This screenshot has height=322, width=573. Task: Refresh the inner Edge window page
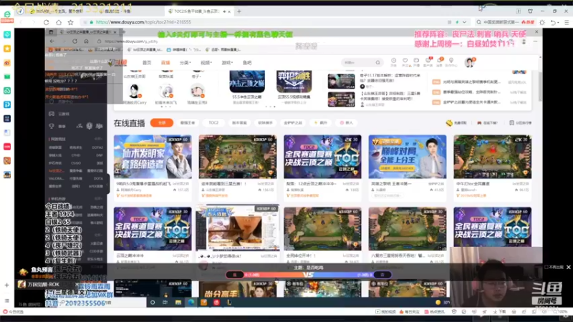click(x=74, y=42)
